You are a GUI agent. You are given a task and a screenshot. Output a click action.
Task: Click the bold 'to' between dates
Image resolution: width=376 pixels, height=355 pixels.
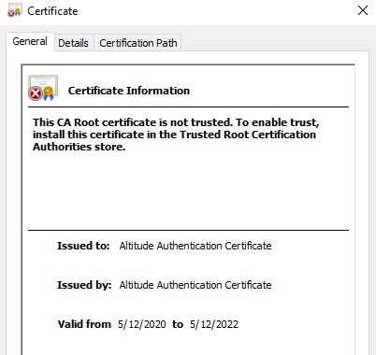[x=178, y=324]
